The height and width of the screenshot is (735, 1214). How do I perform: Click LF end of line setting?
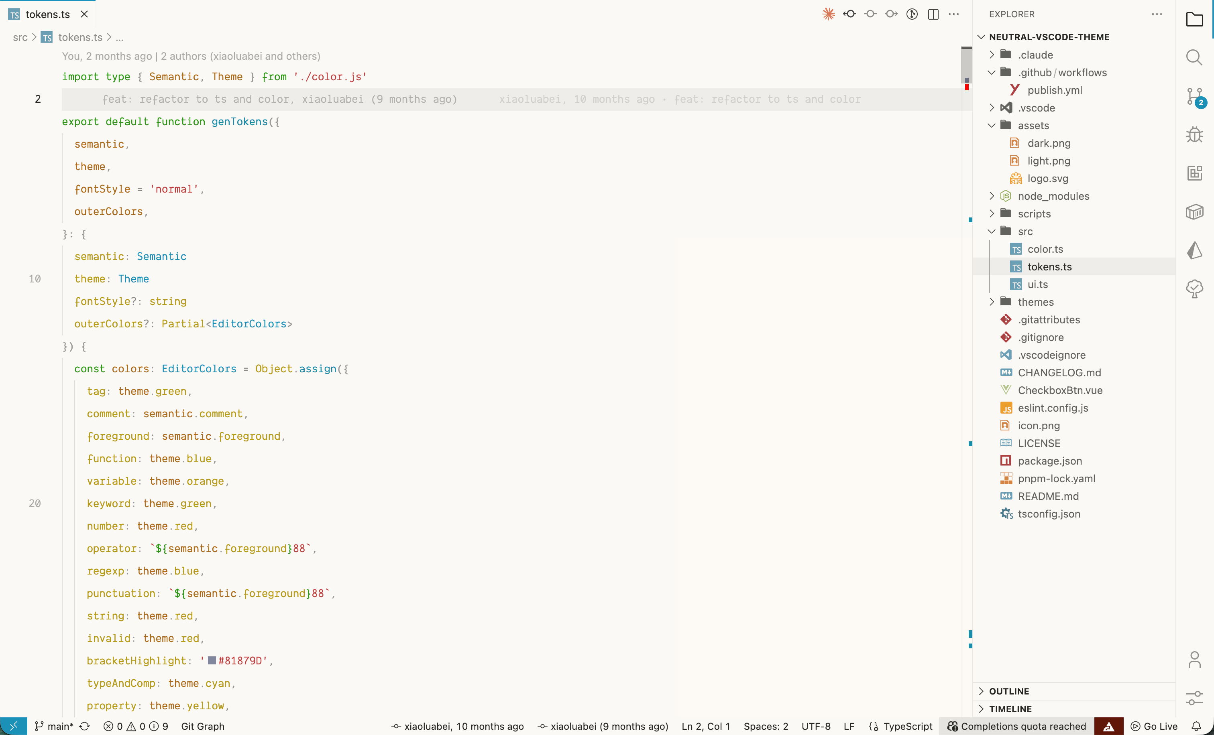(x=849, y=726)
